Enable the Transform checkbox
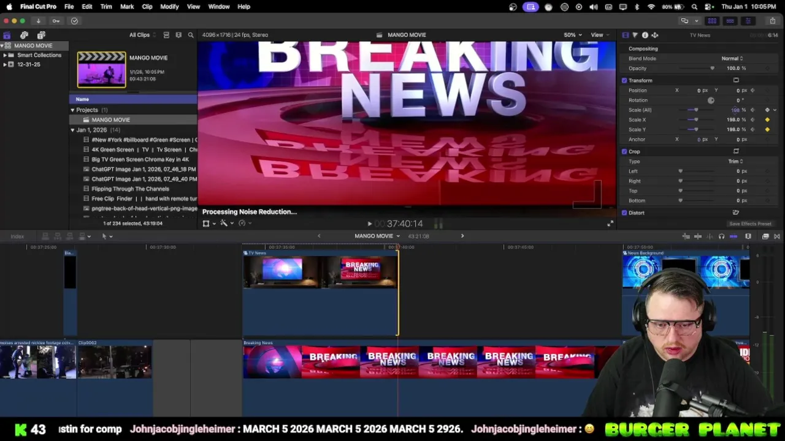785x441 pixels. [624, 80]
